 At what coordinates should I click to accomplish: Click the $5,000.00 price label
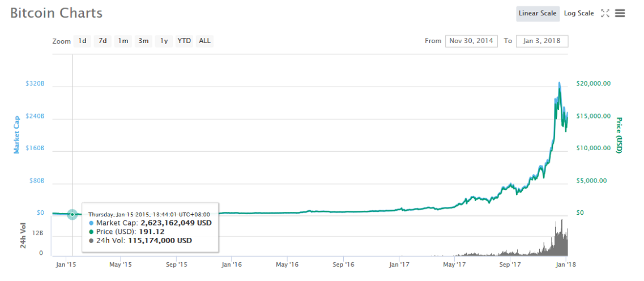[591, 181]
